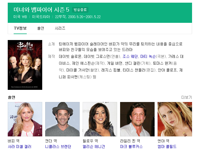Click the 버피 역 role text
This screenshot has height=153, width=198.
coord(13,141)
